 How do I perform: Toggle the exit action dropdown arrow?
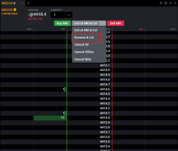103,23
